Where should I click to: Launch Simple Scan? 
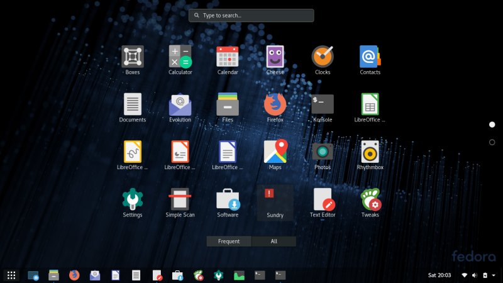coord(180,203)
